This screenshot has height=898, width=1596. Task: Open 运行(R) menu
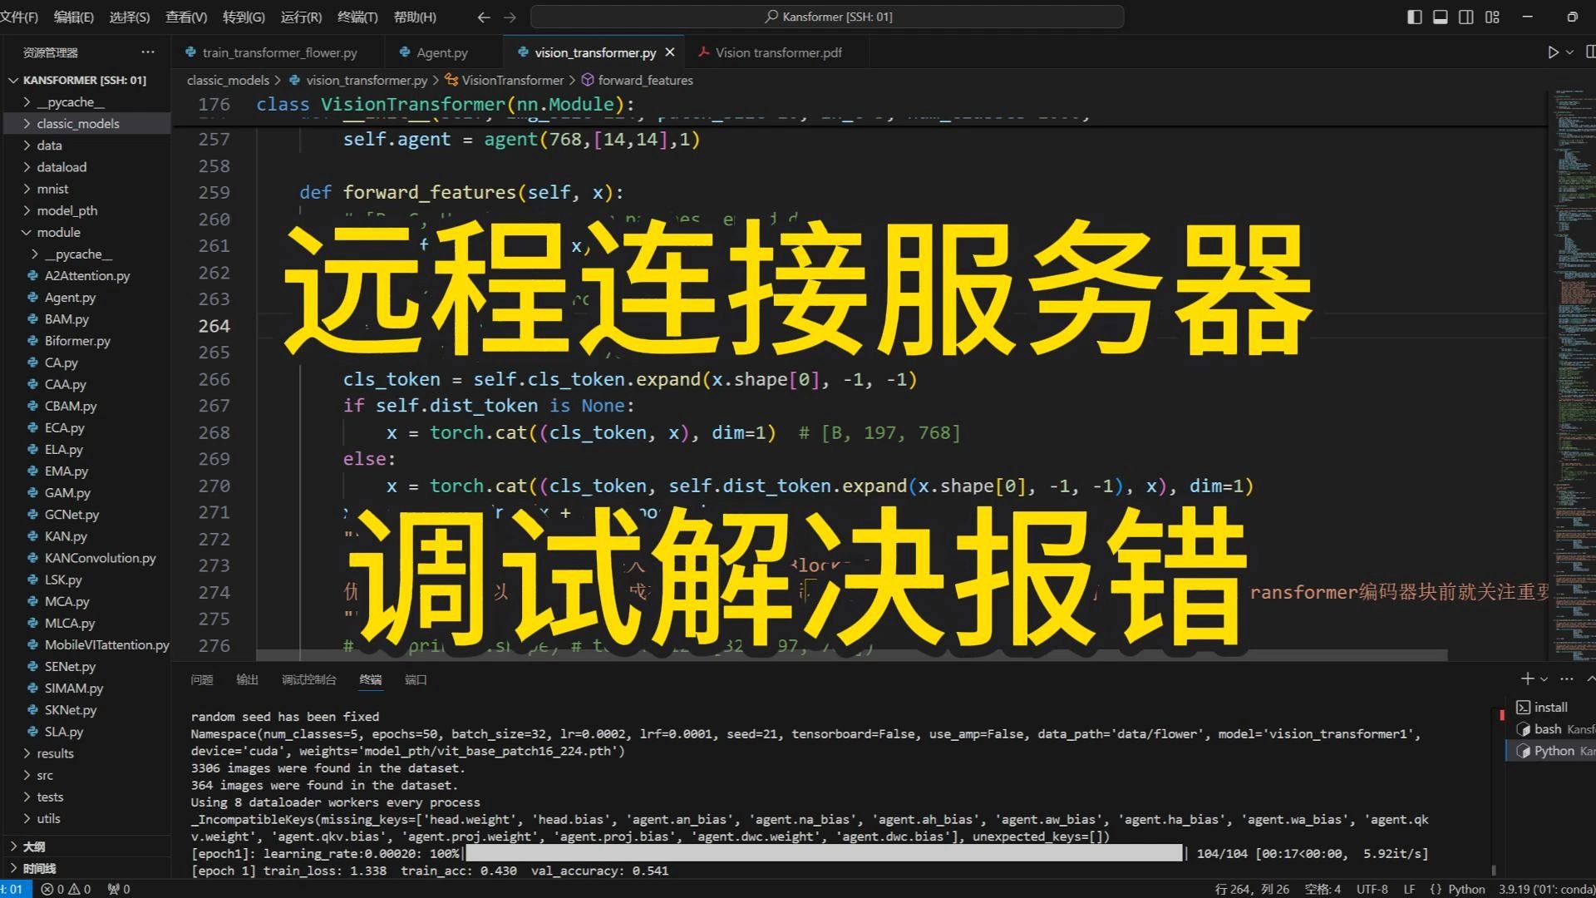301,17
